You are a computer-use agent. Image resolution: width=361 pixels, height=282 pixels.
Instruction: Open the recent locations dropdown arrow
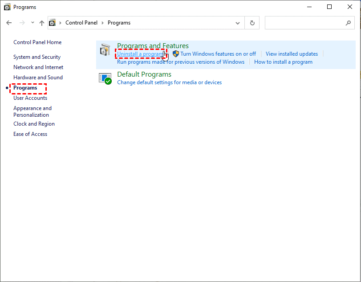coord(32,23)
